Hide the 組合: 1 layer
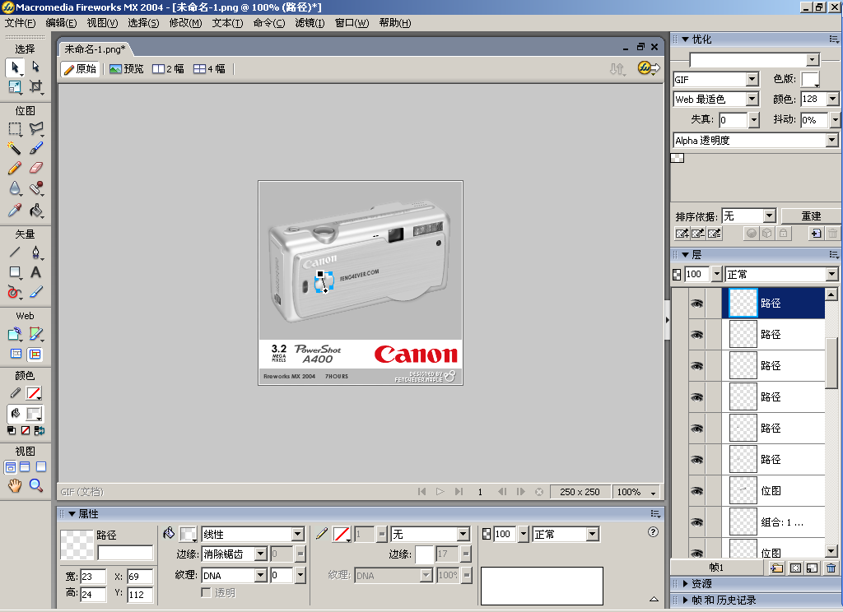 696,522
